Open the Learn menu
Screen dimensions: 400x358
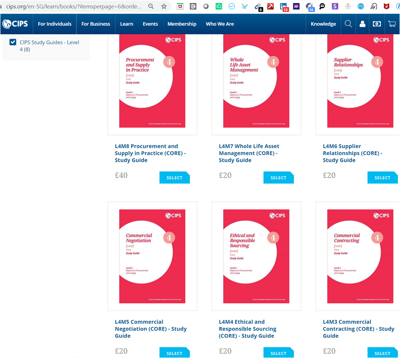pos(127,24)
